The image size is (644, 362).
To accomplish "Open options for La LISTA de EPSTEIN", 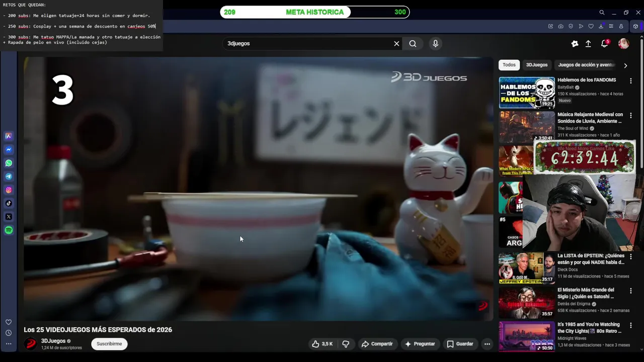I will tap(630, 256).
